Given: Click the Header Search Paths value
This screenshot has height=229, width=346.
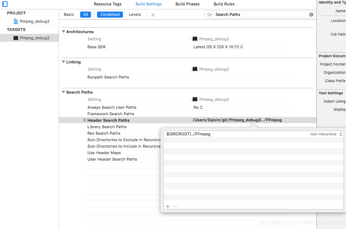Looking at the screenshot, I should 237,120.
